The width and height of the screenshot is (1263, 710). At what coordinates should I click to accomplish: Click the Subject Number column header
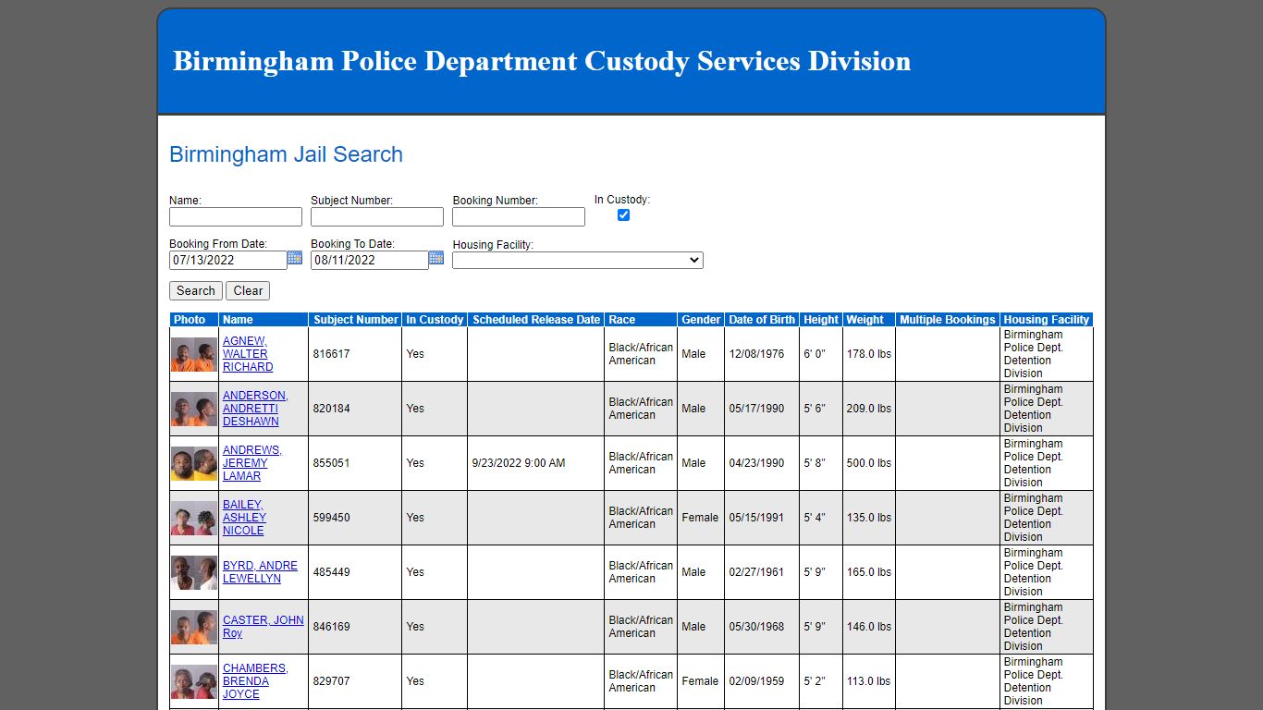click(355, 320)
